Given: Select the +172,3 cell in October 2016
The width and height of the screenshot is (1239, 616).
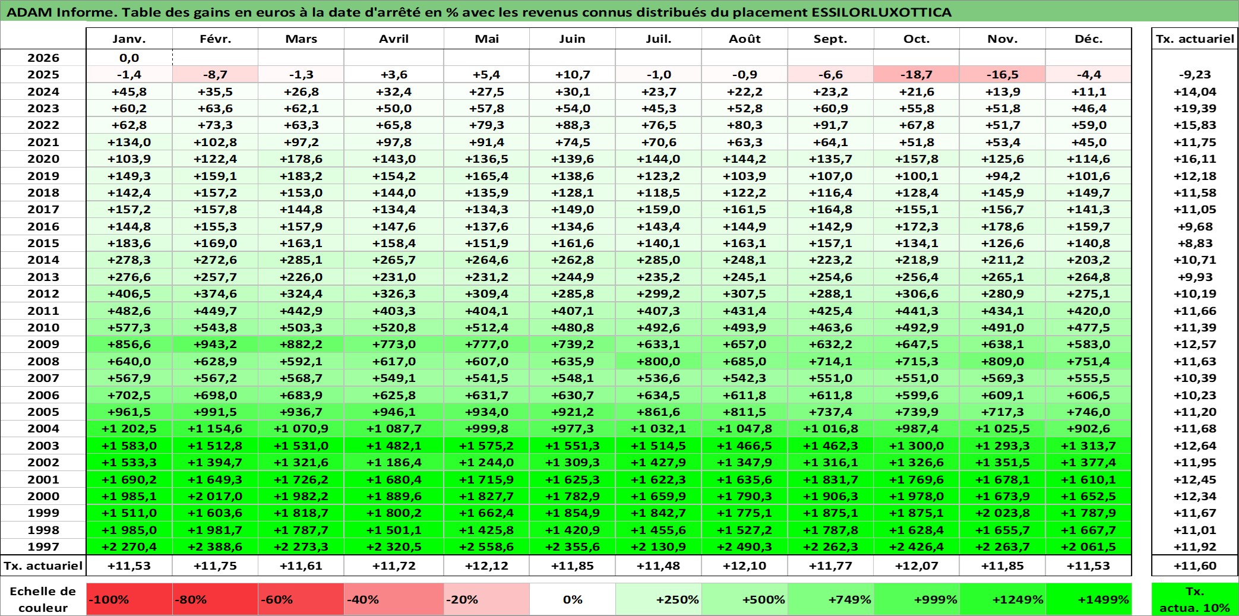Looking at the screenshot, I should point(916,226).
